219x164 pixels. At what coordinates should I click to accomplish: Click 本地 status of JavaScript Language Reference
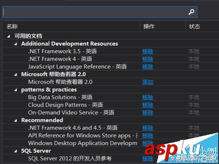(194, 67)
